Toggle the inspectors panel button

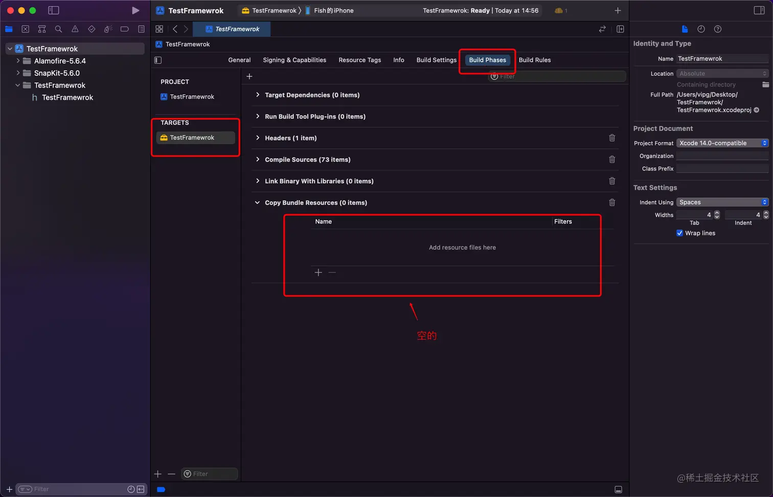click(759, 10)
